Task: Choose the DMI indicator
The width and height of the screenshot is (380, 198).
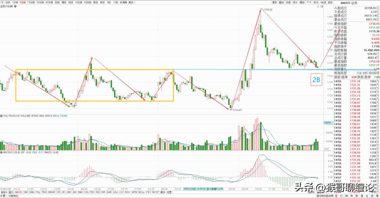Action: point(26,192)
